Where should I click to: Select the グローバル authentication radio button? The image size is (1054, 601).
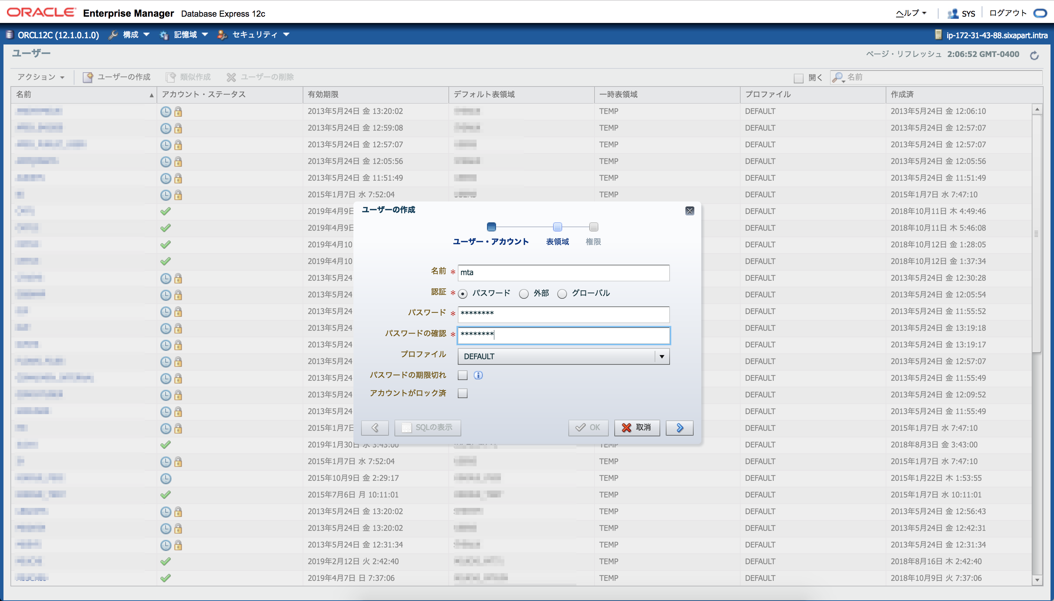[x=562, y=294]
